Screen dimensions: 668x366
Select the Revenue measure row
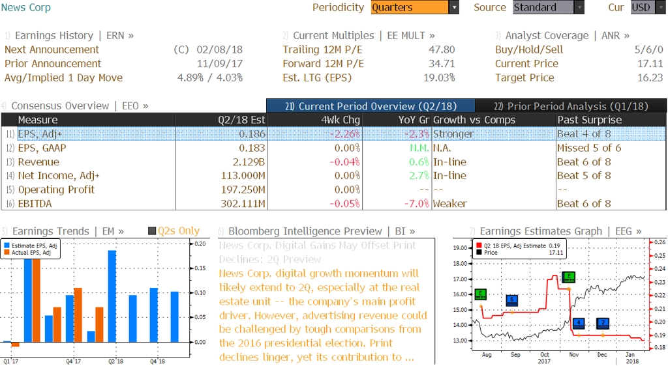[x=333, y=162]
